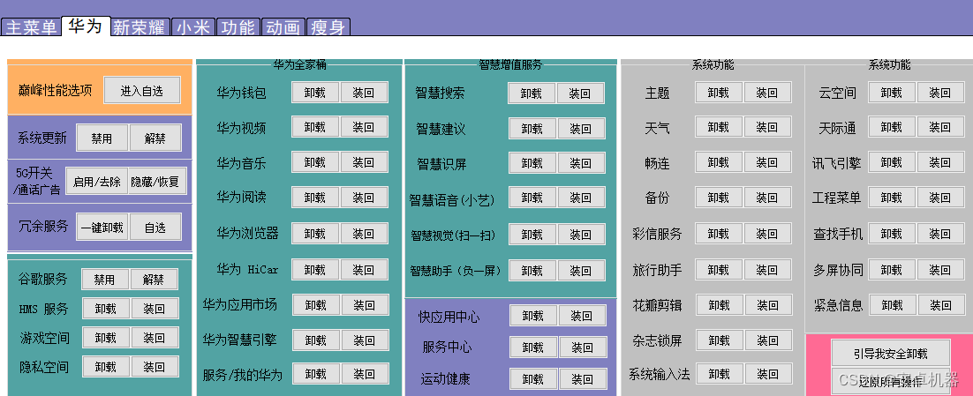
Task: Uninstall 快应用中心 with 卸载
Action: (533, 316)
